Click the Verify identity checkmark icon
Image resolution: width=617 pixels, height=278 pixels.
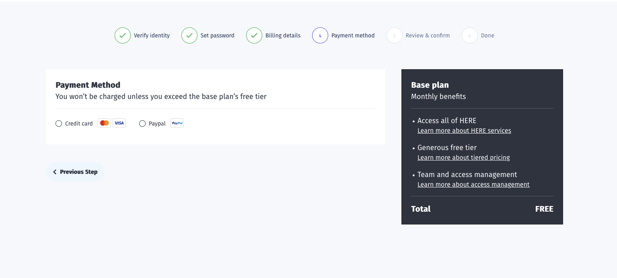click(x=123, y=35)
